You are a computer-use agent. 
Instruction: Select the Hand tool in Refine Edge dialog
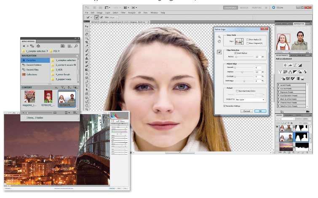[219, 41]
